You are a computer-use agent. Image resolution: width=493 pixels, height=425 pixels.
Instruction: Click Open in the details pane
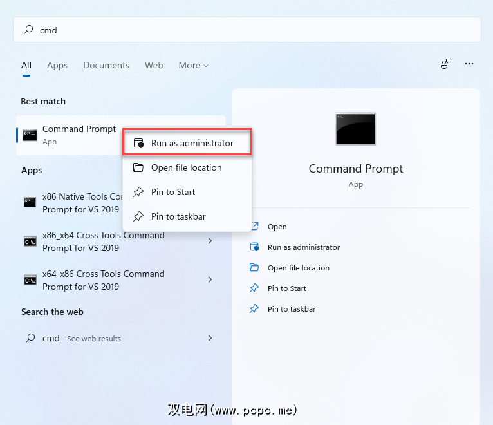(277, 227)
